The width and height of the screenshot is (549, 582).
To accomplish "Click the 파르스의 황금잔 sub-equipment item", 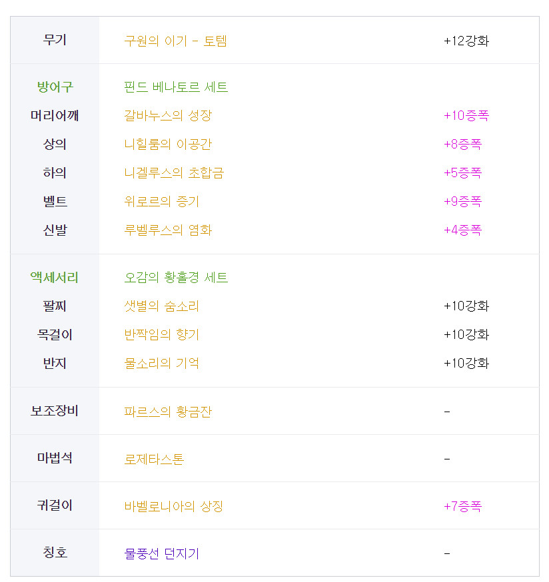I will (x=168, y=412).
